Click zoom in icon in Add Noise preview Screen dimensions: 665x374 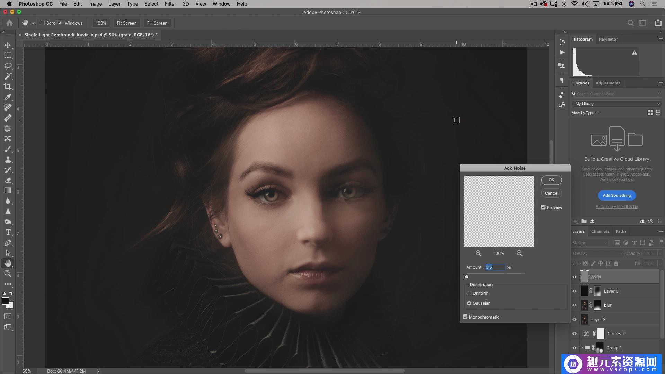point(520,253)
